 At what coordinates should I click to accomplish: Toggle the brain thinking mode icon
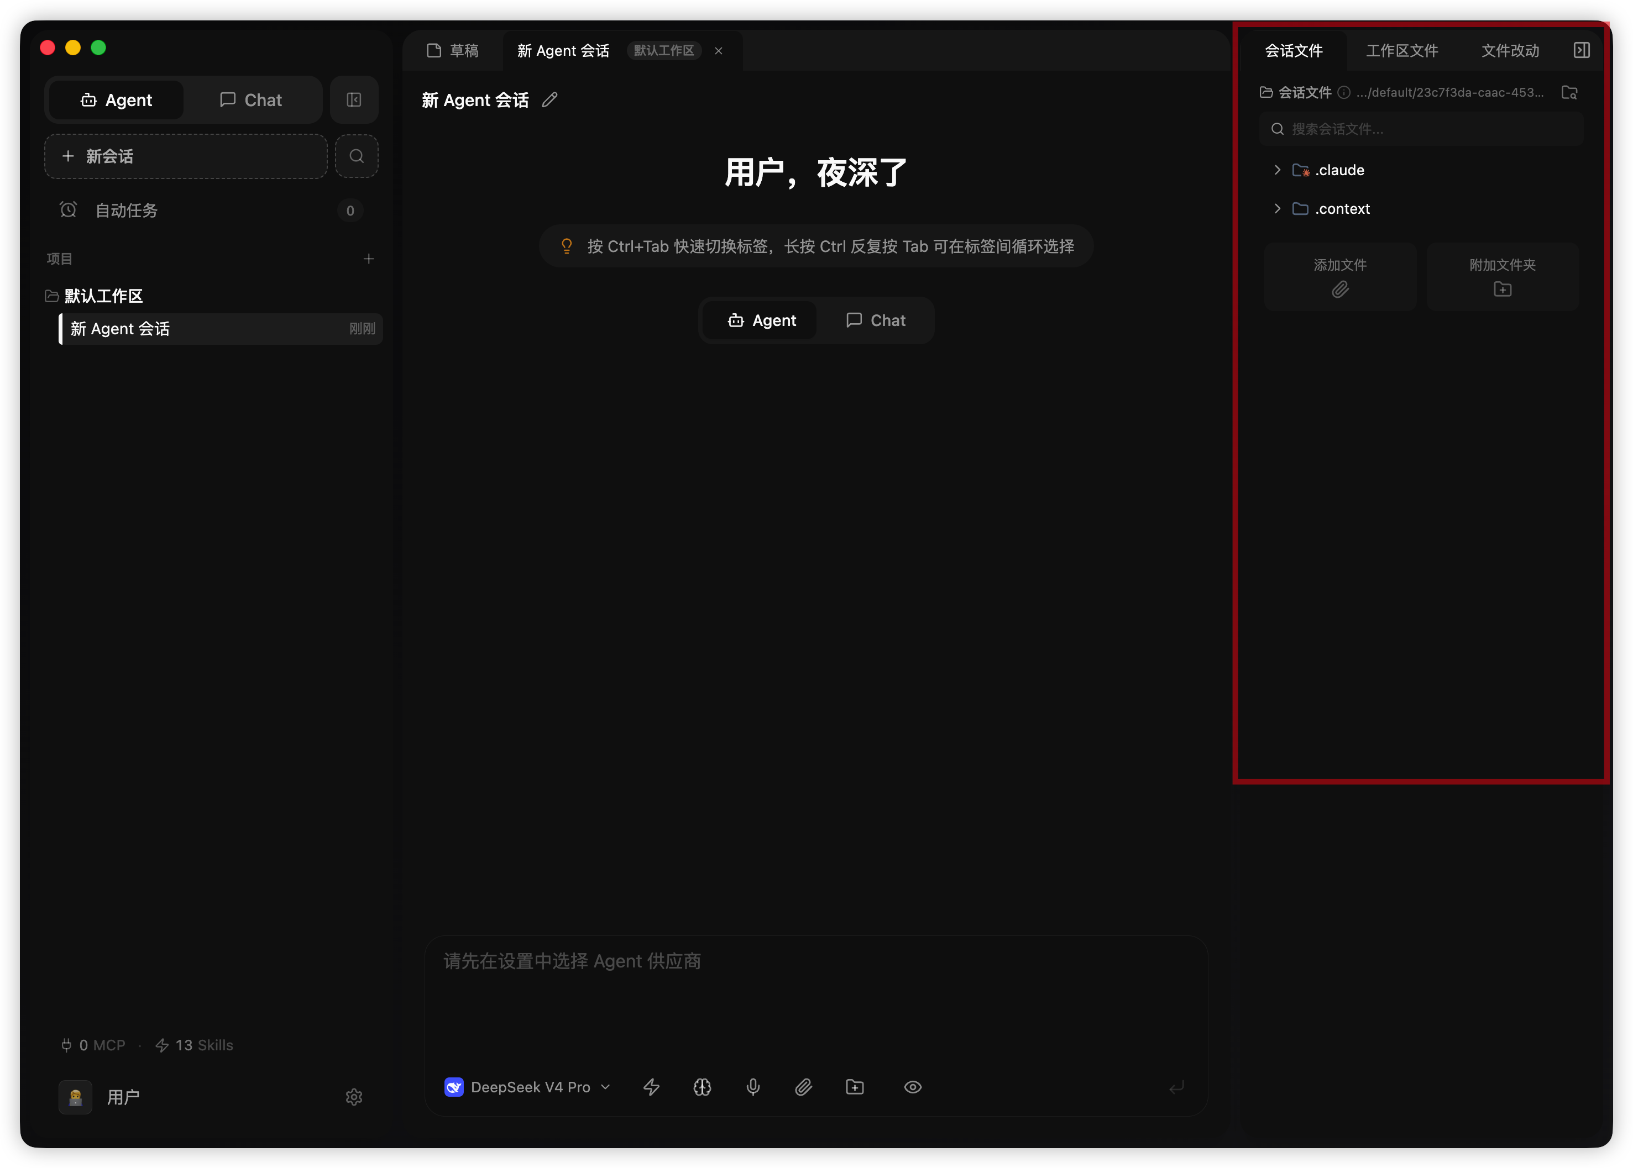(702, 1087)
